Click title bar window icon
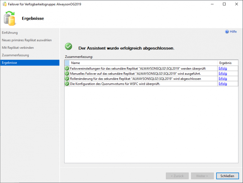The height and width of the screenshot is (183, 243). point(4,4)
